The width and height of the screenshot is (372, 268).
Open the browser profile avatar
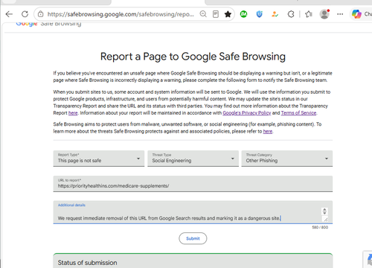click(324, 14)
